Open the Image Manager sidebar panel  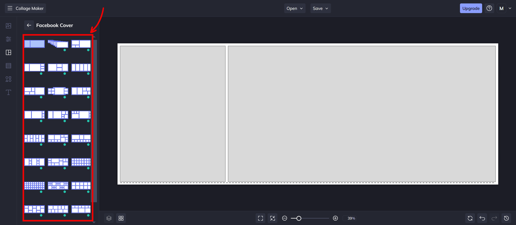tap(8, 26)
